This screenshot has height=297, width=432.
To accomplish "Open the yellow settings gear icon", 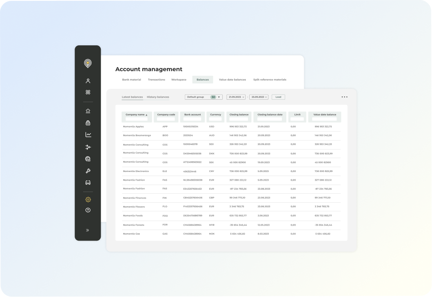I will click(88, 199).
